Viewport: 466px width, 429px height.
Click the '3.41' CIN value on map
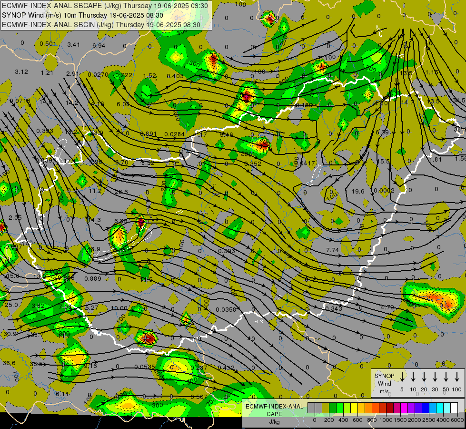coord(73,45)
